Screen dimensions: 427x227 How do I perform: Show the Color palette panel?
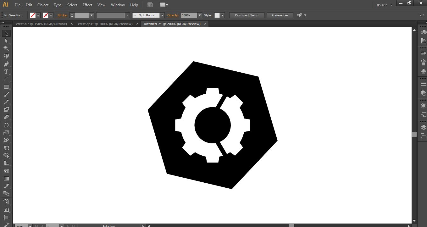point(423,32)
